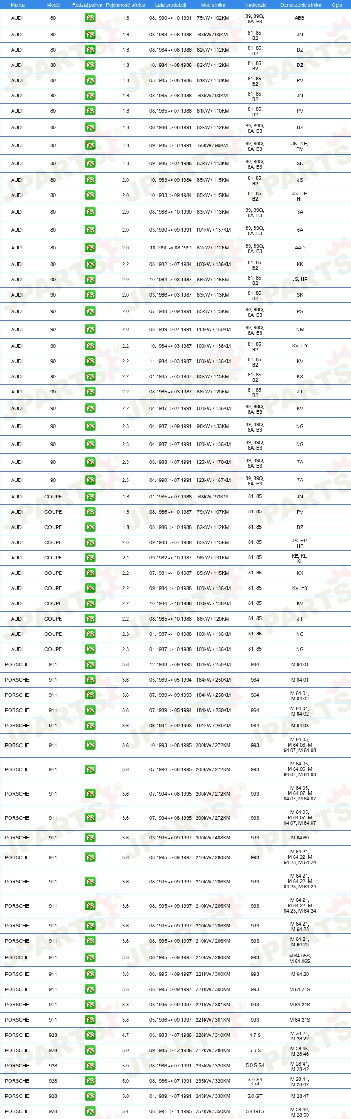Select the JN, NE, PM engine code cell

coord(300,146)
